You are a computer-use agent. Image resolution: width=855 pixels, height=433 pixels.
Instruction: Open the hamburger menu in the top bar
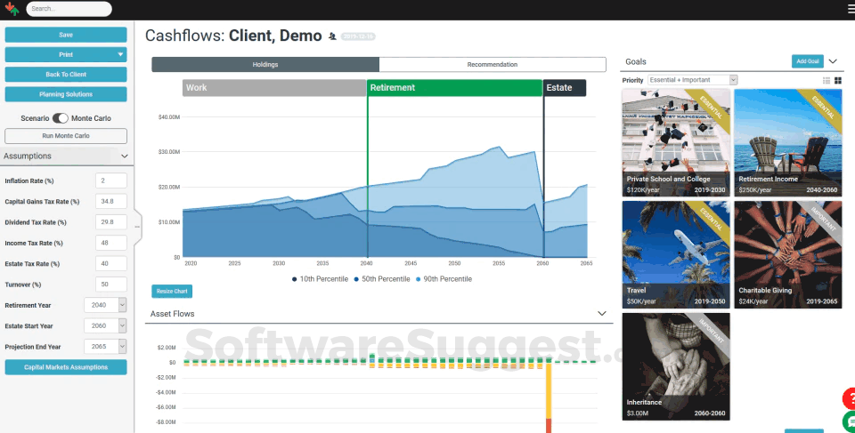tap(848, 9)
